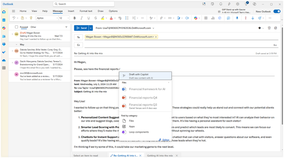The image size is (284, 158).
Task: Switch to the Insert ribbon tab
Action: [x=71, y=11]
